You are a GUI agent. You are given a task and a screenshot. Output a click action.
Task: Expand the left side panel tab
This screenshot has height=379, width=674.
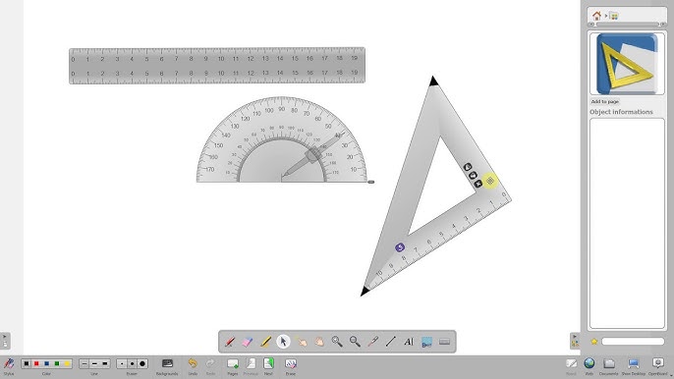[5, 341]
